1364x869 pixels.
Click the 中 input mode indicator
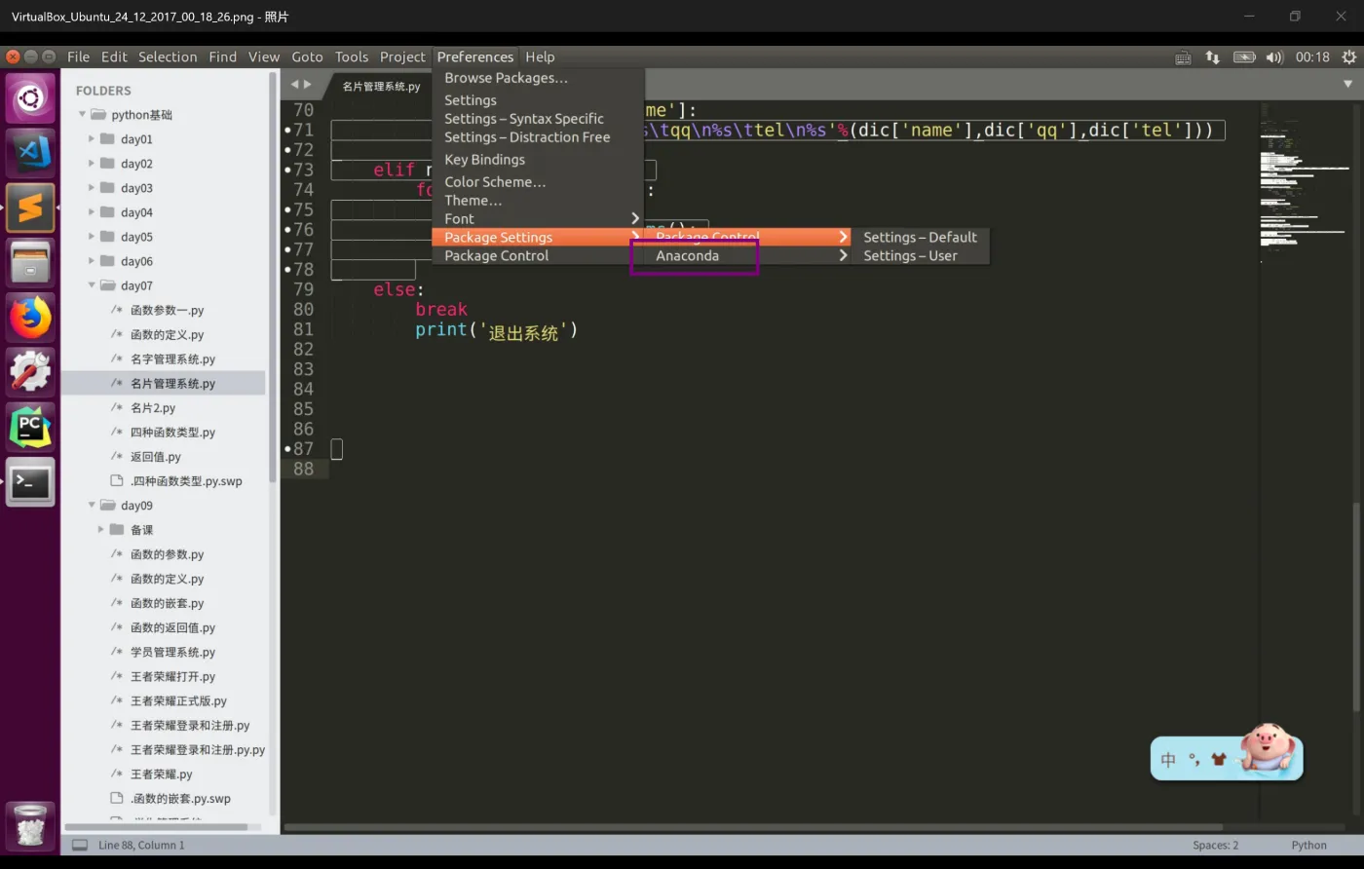1168,760
